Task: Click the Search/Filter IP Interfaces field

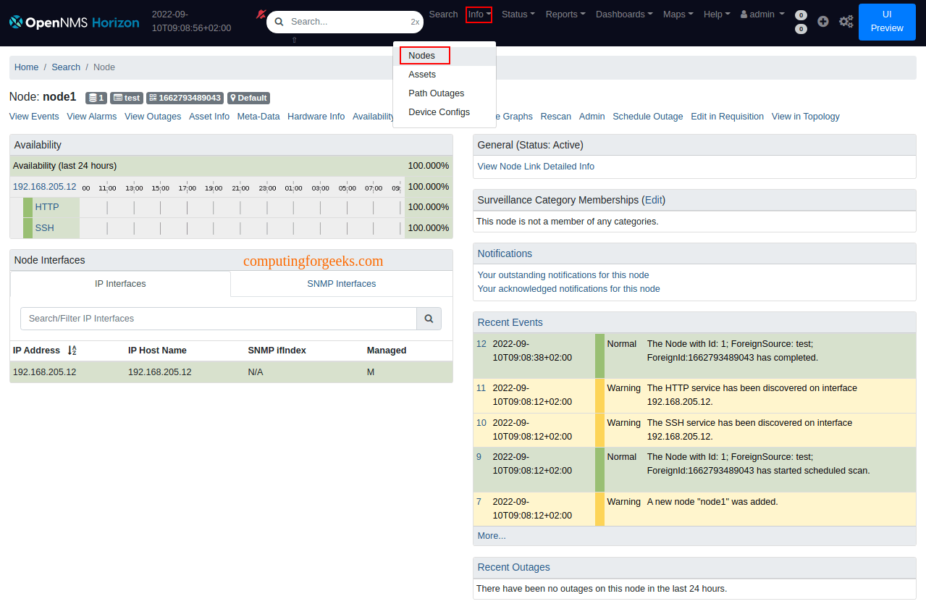Action: 218,319
